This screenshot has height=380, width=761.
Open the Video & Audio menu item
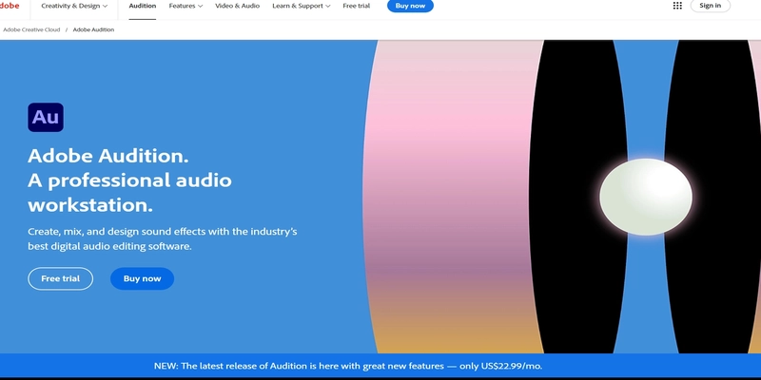[237, 6]
